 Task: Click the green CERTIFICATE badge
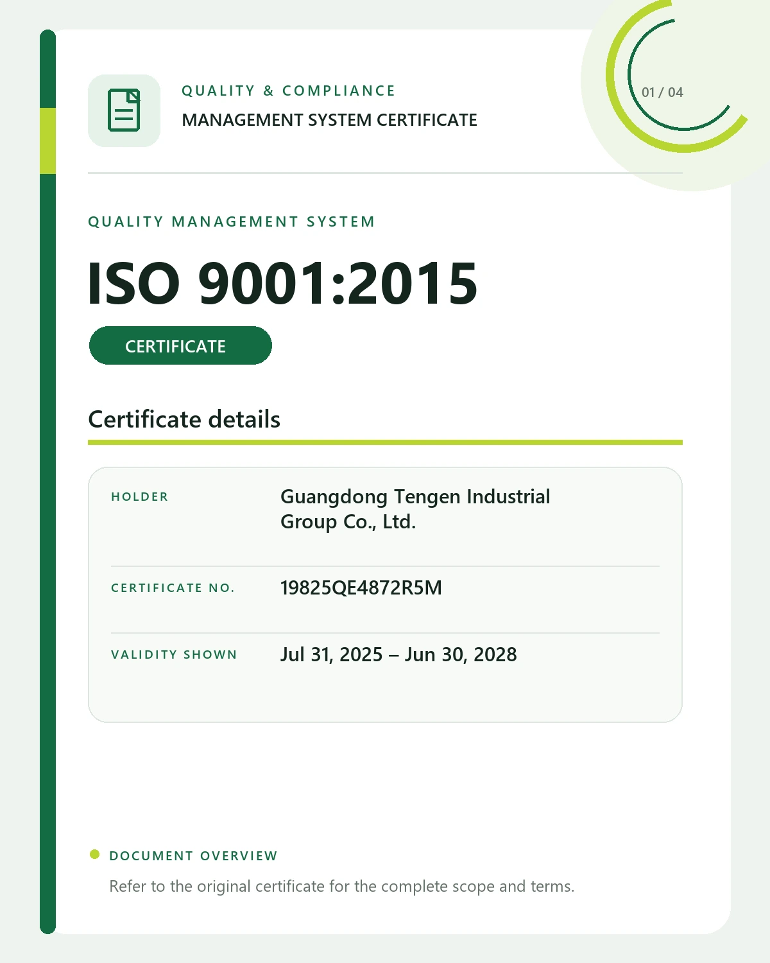pos(180,345)
